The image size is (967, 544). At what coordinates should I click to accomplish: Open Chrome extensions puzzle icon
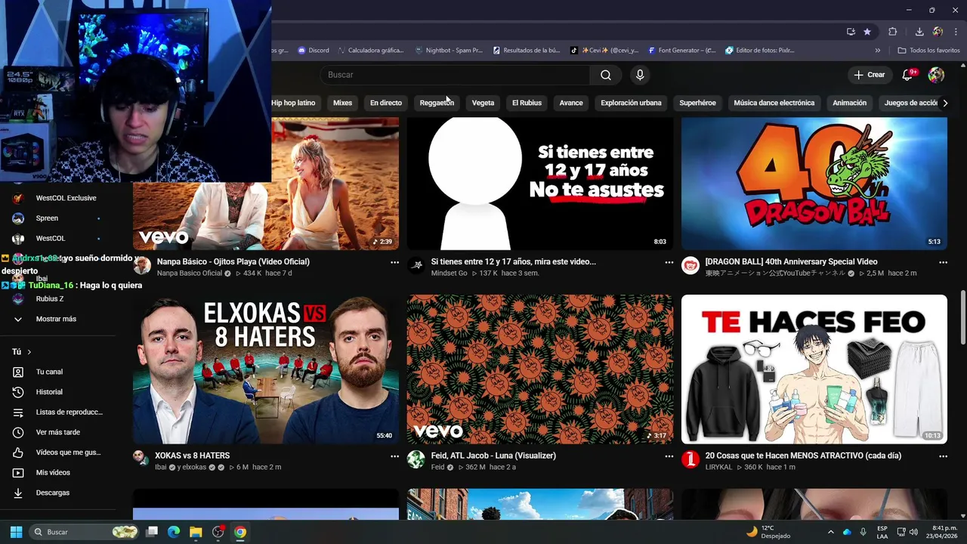click(893, 32)
